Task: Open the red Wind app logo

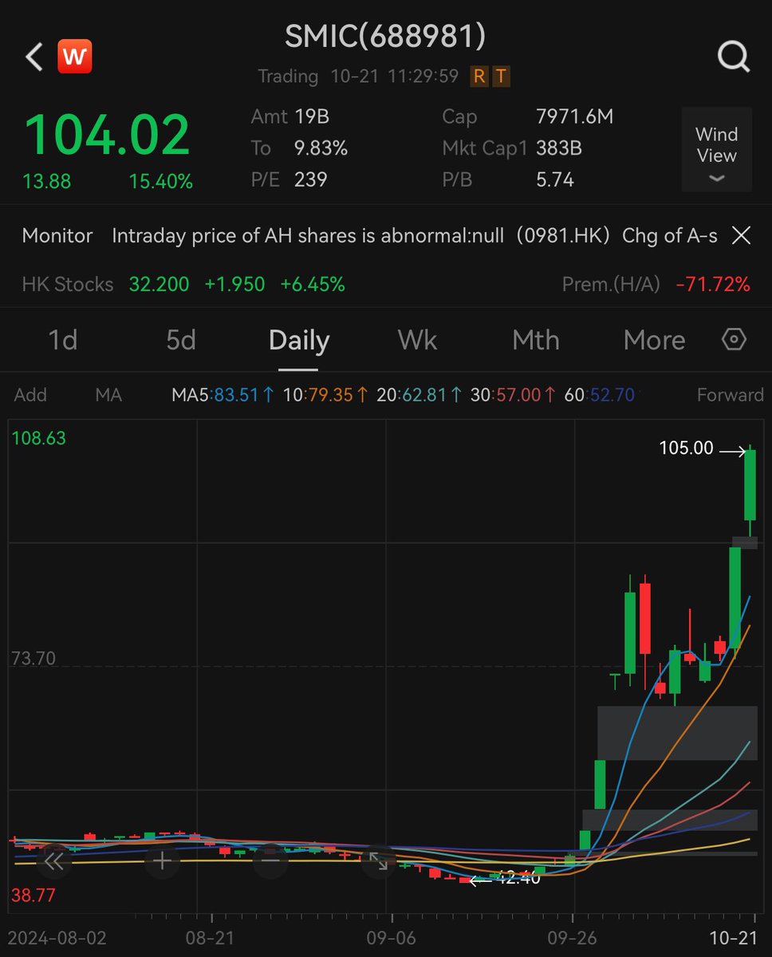Action: (74, 57)
